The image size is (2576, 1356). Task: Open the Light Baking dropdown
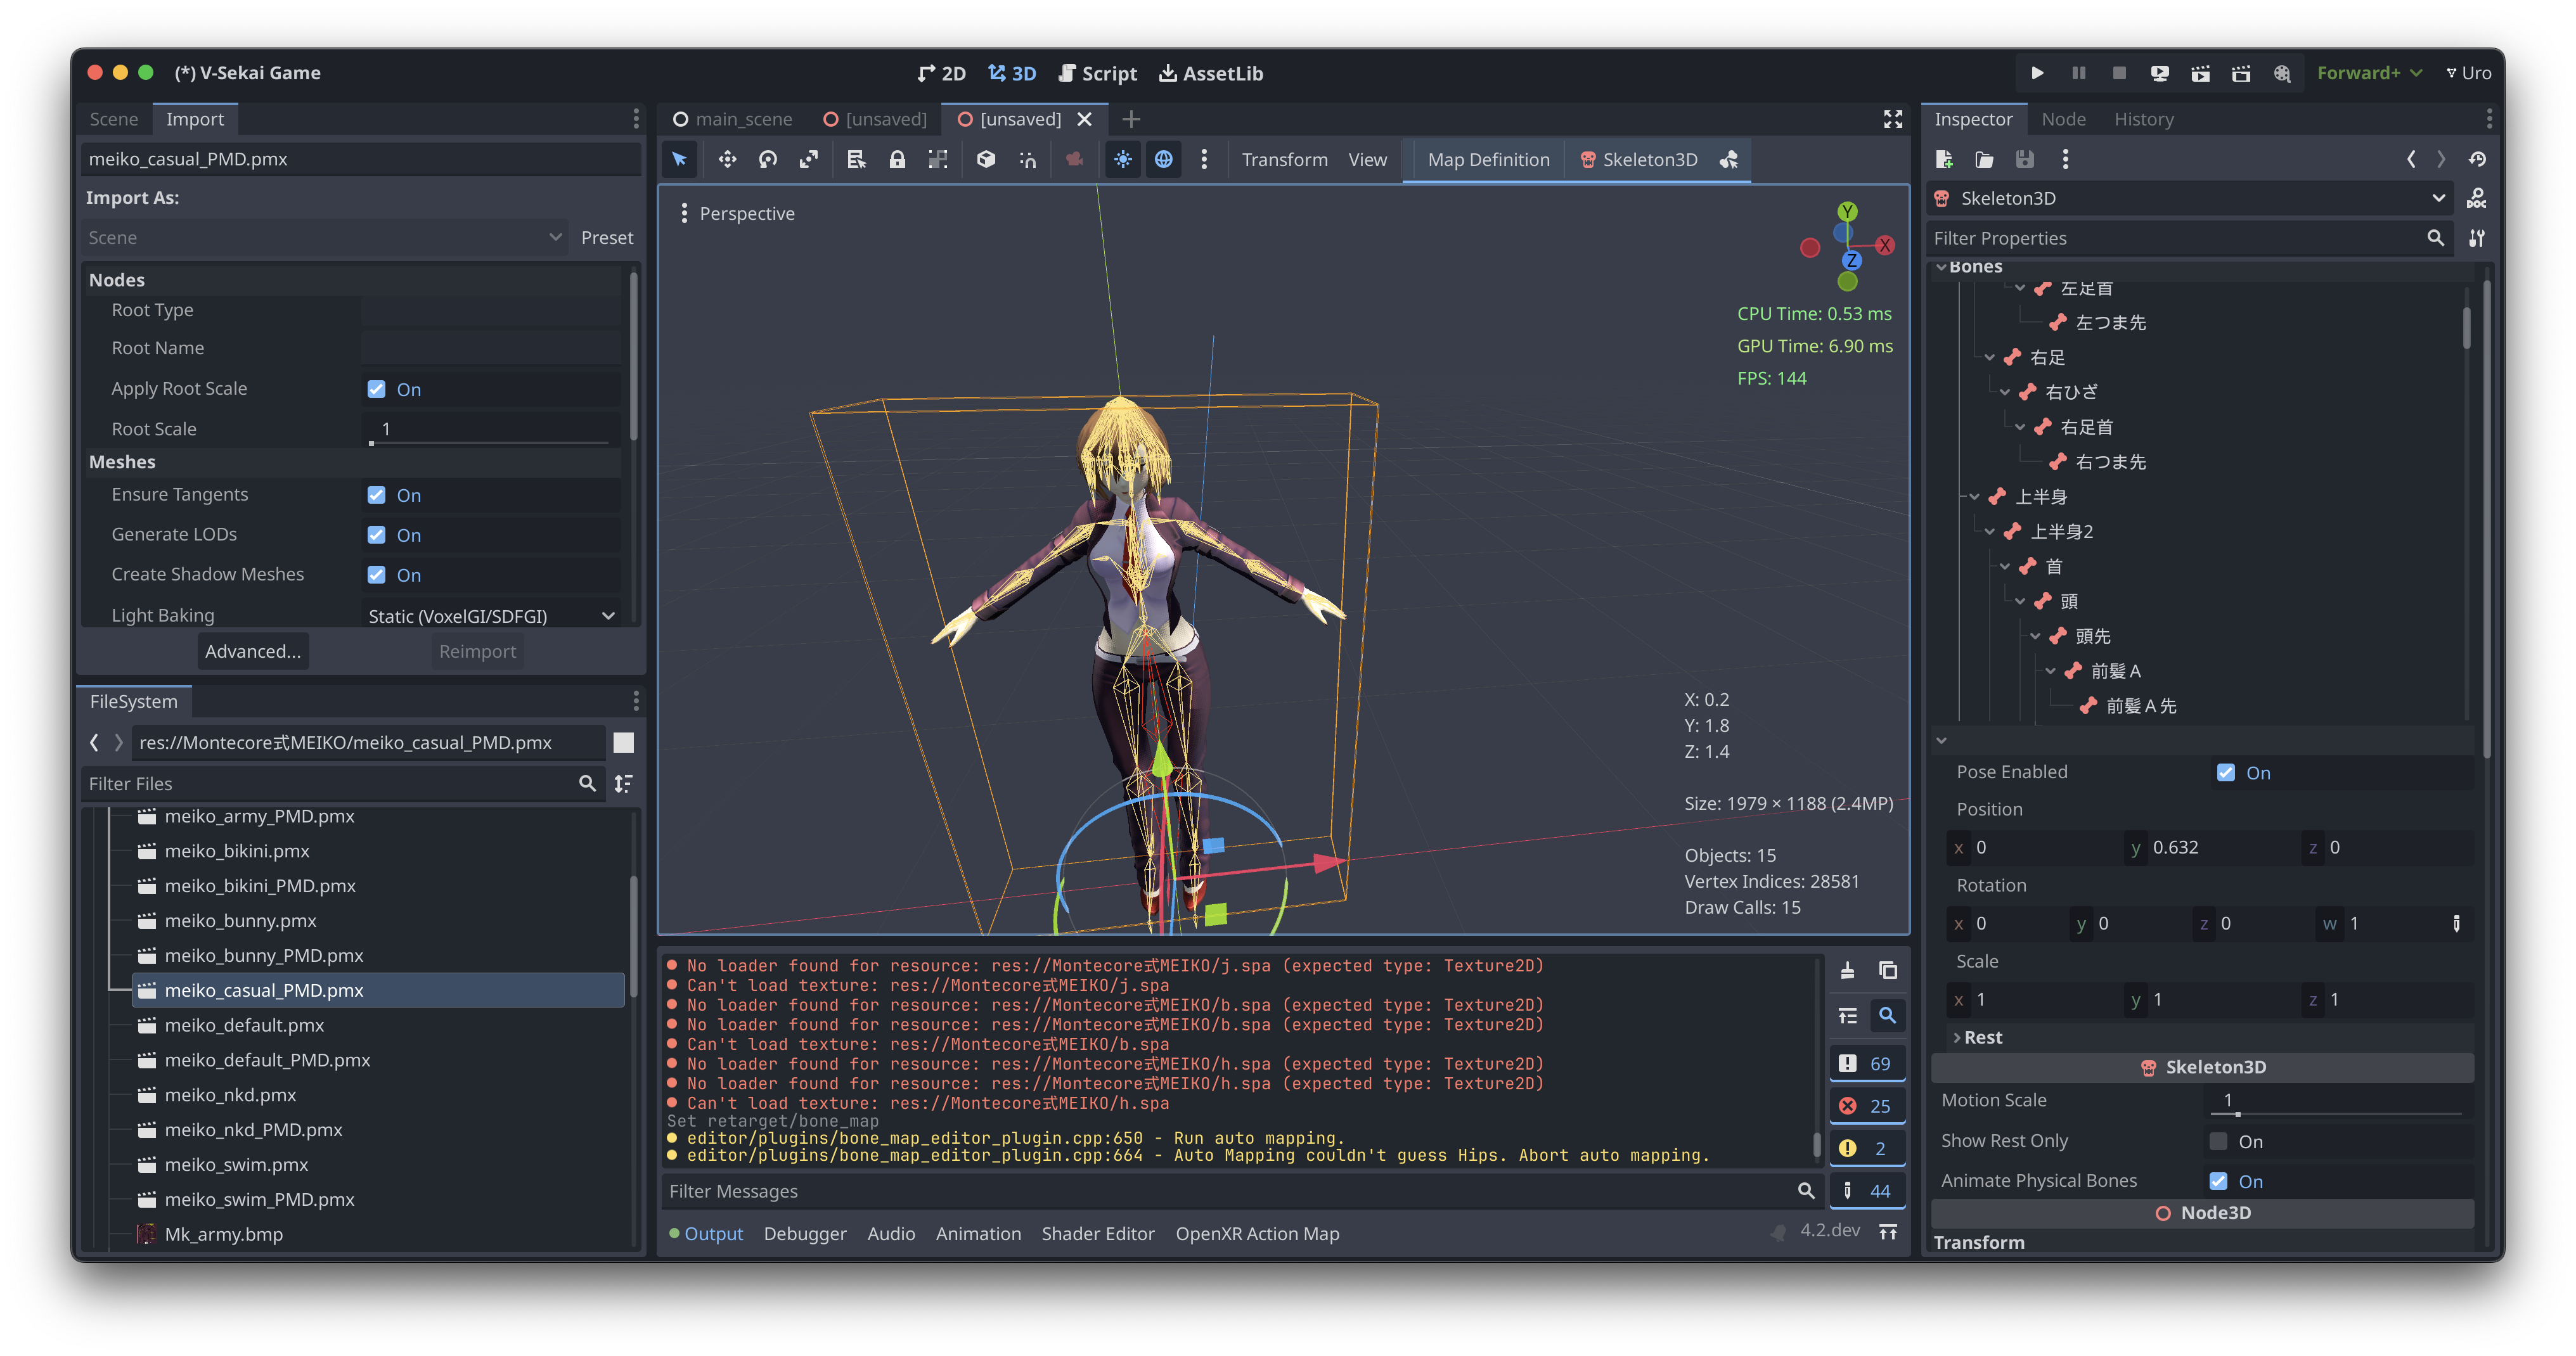491,616
